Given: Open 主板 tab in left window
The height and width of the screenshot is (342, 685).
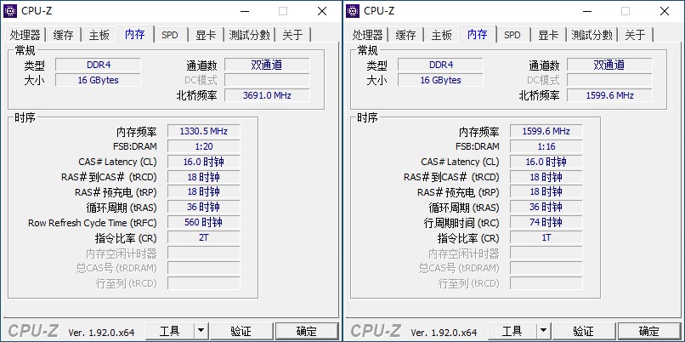Looking at the screenshot, I should 99,35.
